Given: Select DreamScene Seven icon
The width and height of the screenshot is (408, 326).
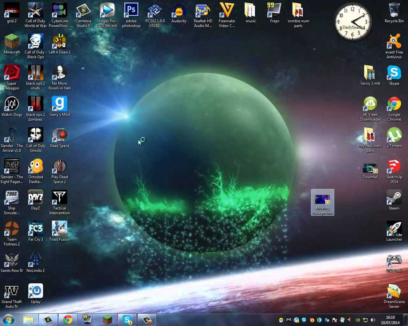Looking at the screenshot, I should click(x=394, y=296).
